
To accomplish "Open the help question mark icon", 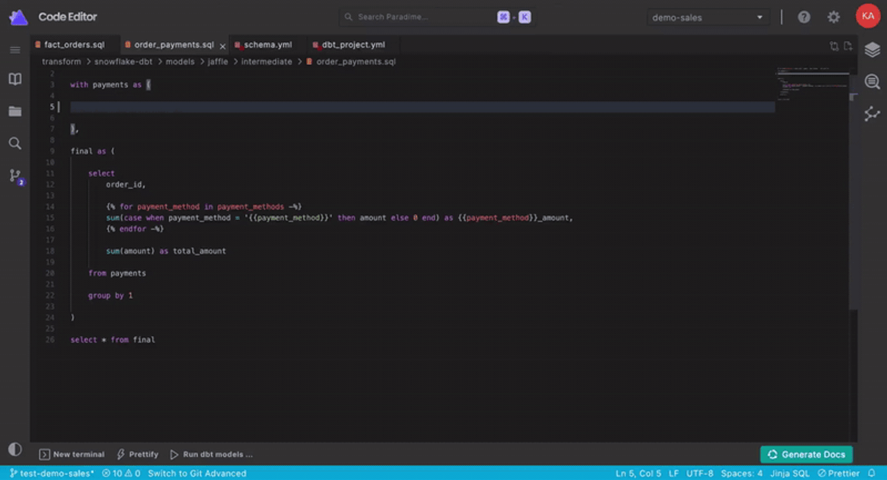I will 804,18.
